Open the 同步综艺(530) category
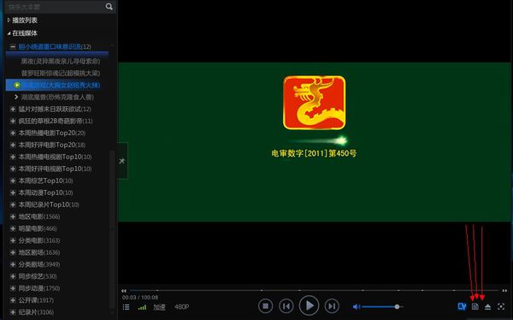Image resolution: width=513 pixels, height=320 pixels. [x=38, y=276]
